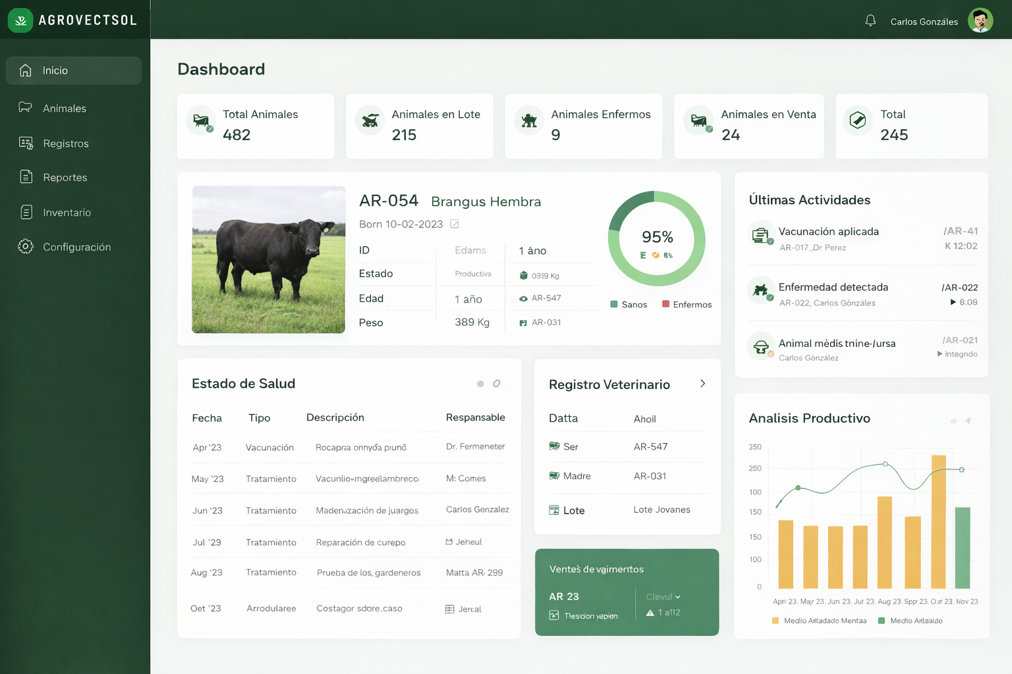Click the warning triangle beside 1 al12
The image size is (1012, 674).
[650, 613]
